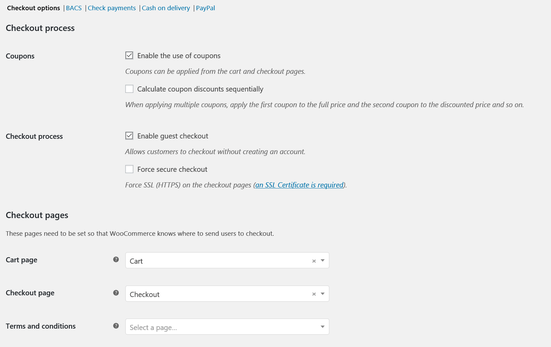Click the Cart value in the Cart page field
Image resolution: width=551 pixels, height=347 pixels.
coord(136,261)
